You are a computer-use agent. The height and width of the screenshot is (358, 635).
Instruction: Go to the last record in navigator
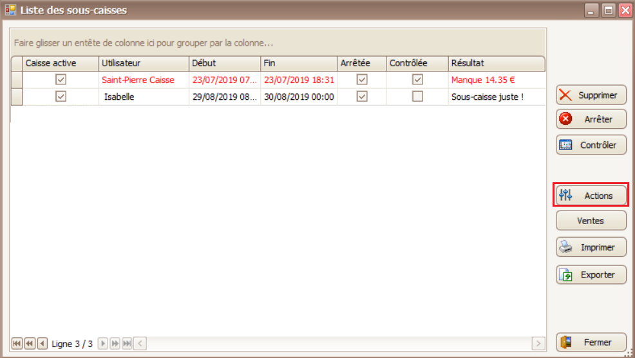(127, 343)
